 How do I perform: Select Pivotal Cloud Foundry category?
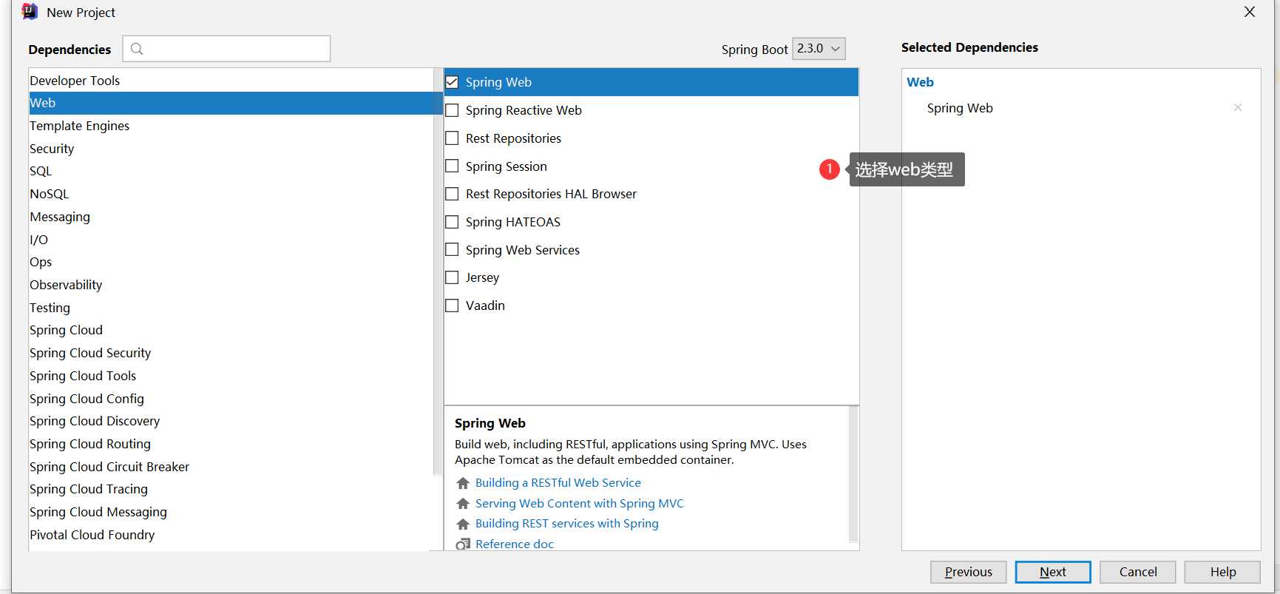(x=231, y=535)
